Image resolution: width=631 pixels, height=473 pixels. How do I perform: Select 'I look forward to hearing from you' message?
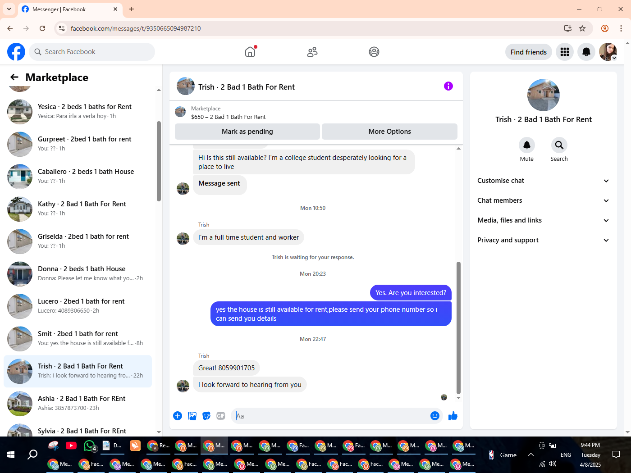point(250,385)
